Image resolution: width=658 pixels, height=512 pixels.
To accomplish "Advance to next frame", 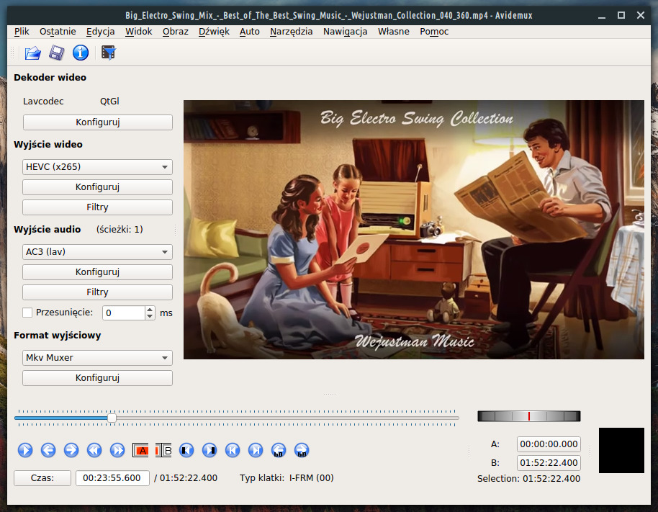I will click(71, 450).
